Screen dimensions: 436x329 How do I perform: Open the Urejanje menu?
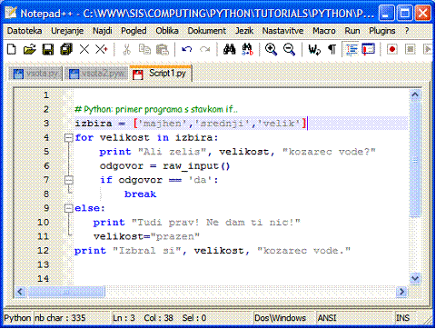(x=67, y=31)
